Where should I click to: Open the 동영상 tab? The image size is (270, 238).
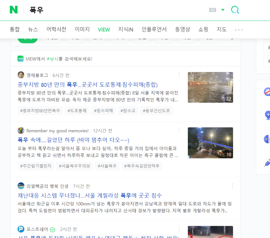(x=182, y=29)
